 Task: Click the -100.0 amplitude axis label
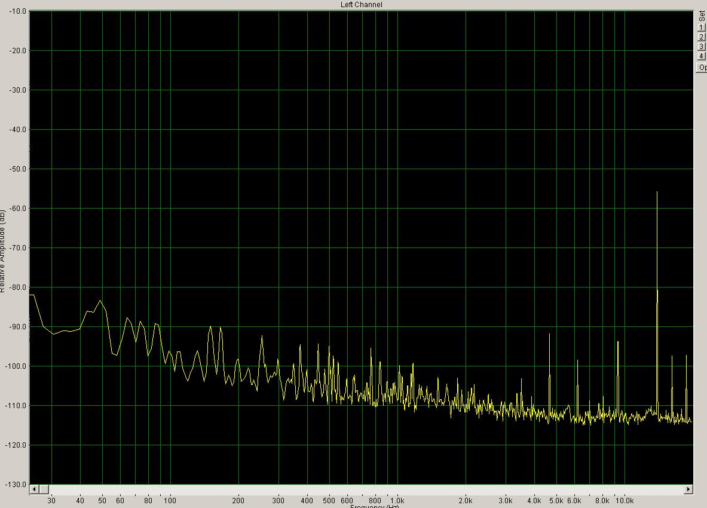point(16,366)
